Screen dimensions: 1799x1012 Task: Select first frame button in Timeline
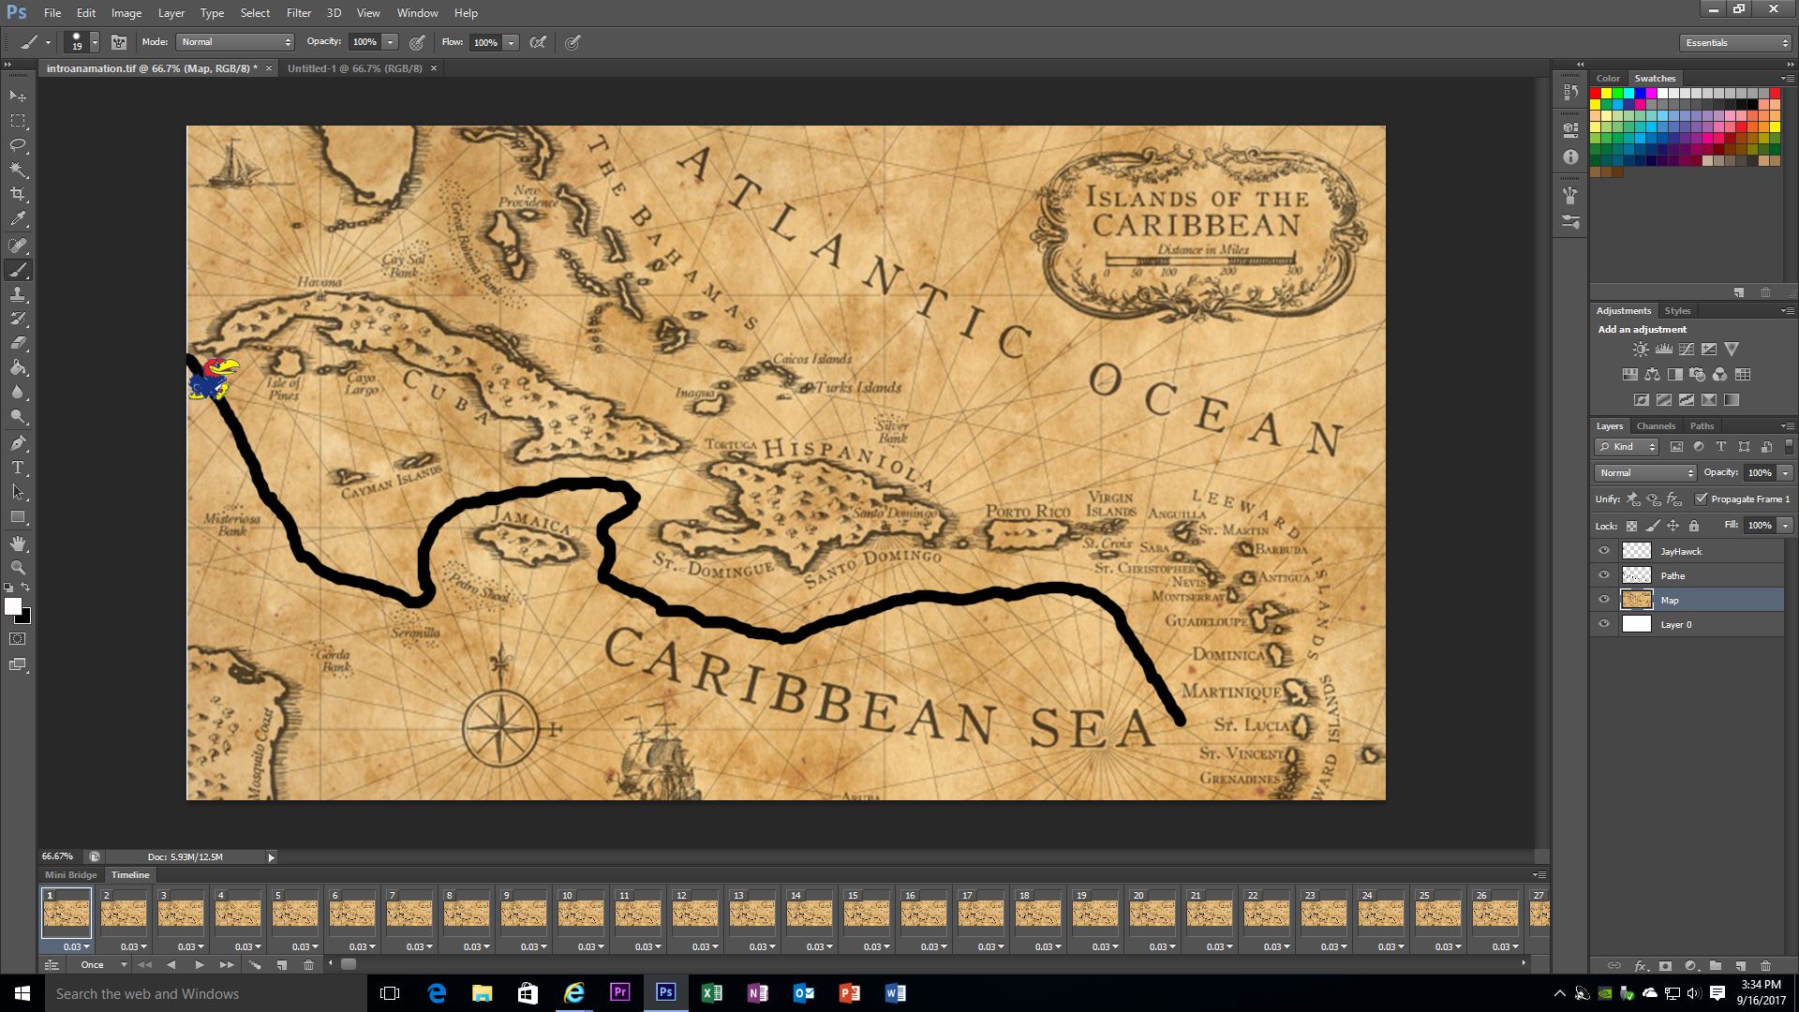tap(145, 964)
